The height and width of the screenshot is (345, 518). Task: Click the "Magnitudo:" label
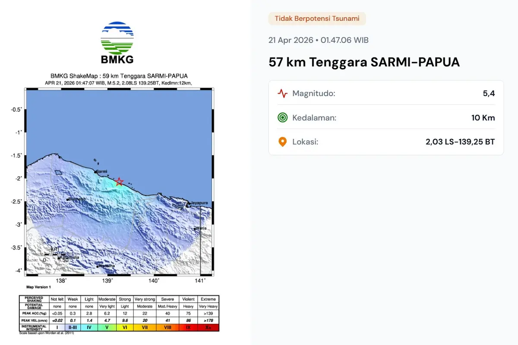point(314,93)
